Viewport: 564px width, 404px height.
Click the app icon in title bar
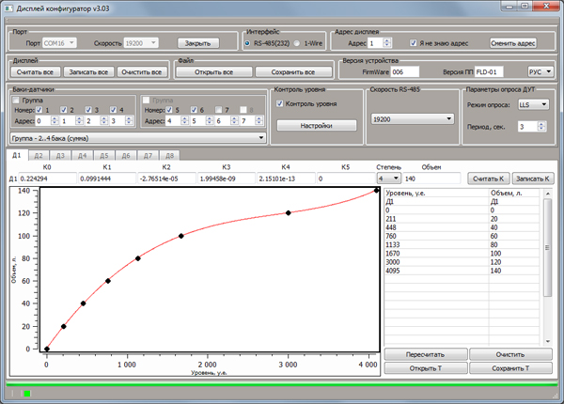[8, 8]
